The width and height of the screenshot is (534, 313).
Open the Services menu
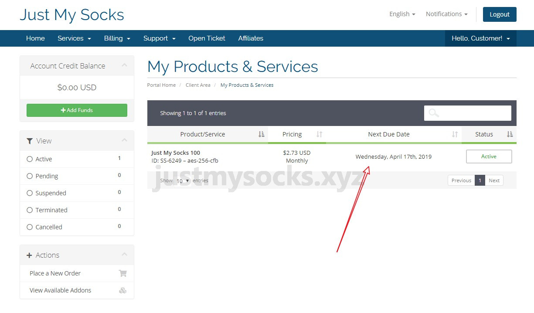(74, 38)
